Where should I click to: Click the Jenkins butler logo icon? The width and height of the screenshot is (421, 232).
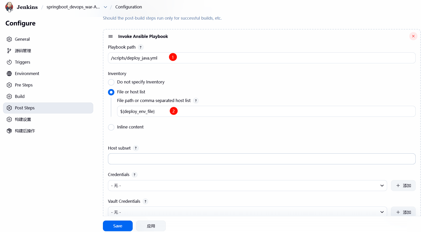pos(9,7)
